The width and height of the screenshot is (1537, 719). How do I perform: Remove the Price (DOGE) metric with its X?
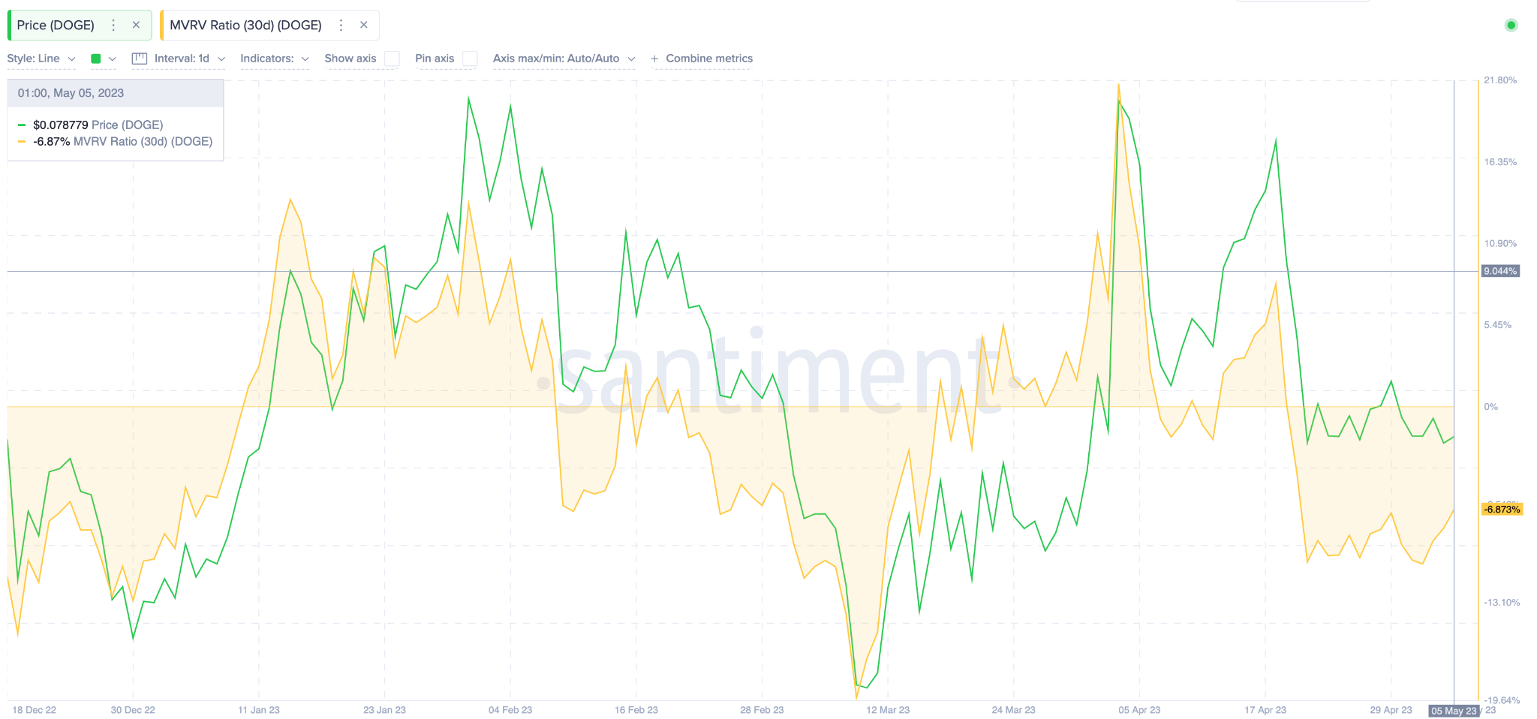137,25
